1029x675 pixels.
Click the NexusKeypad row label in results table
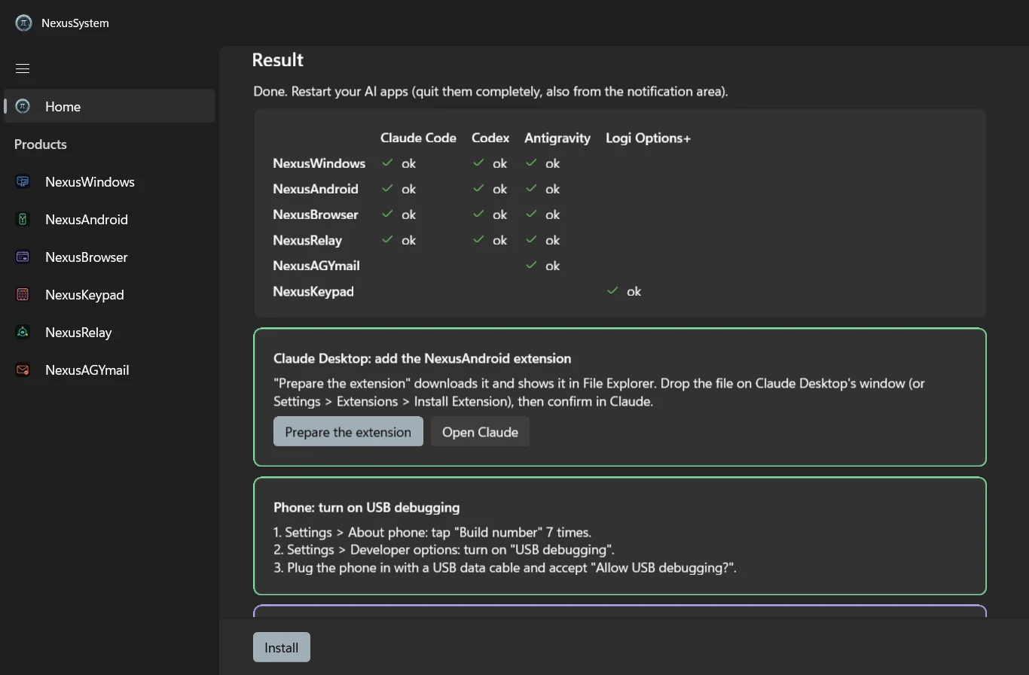313,291
